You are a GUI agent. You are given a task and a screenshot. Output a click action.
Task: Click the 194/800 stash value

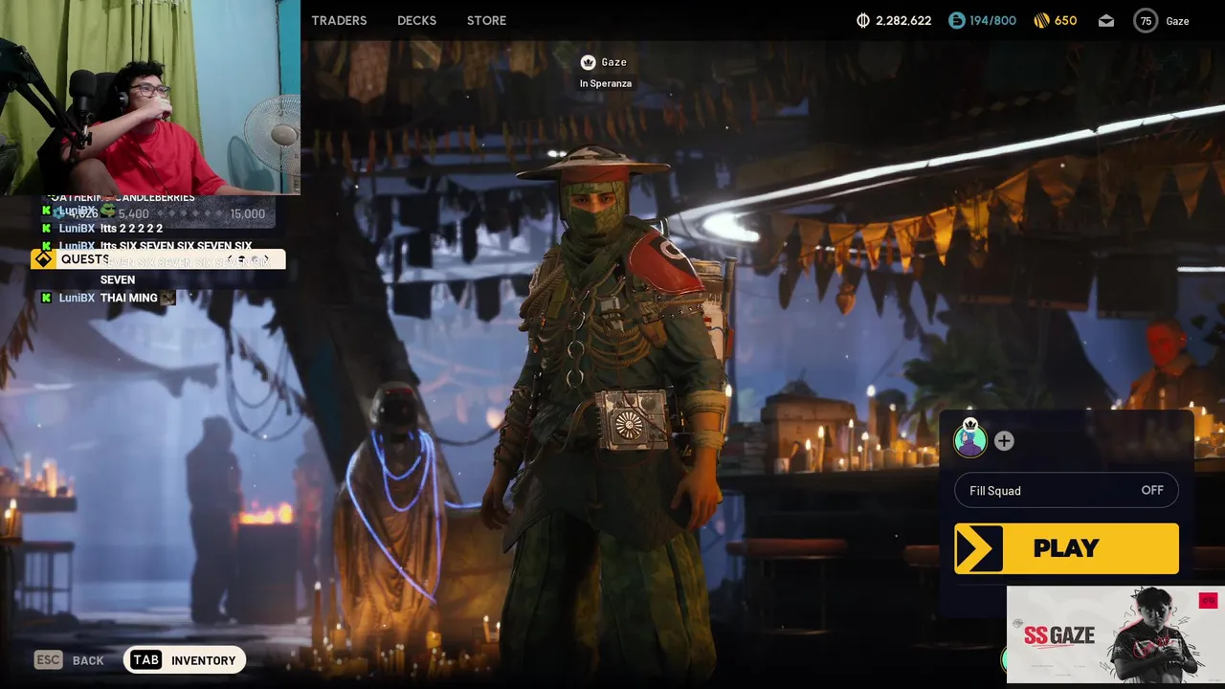[x=993, y=20]
